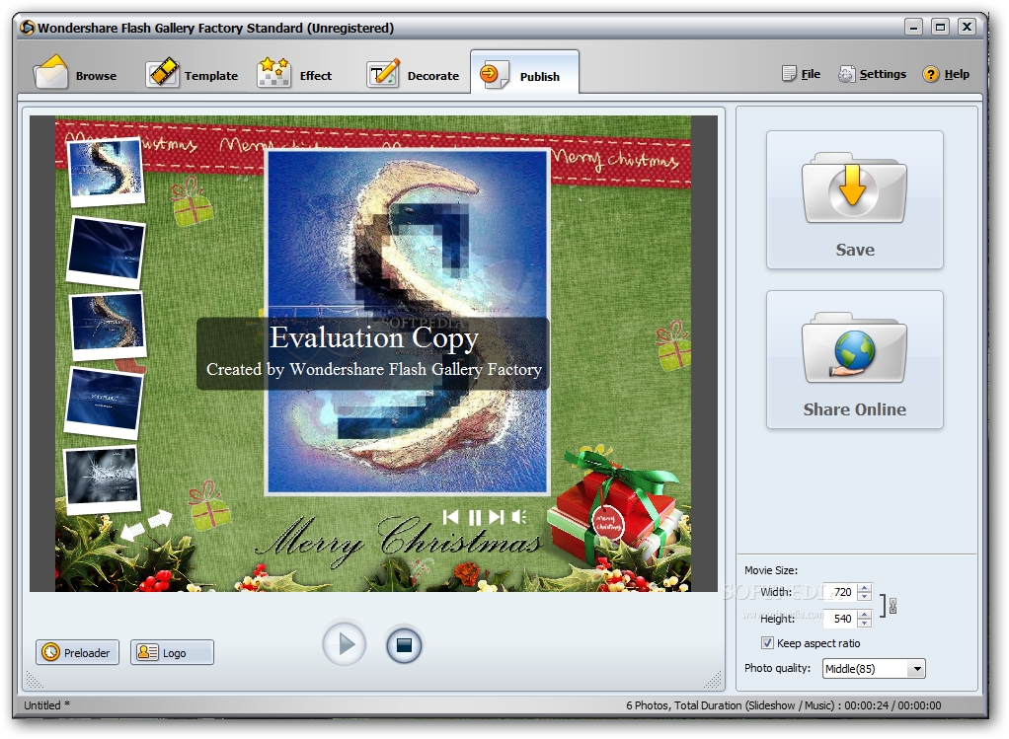Minimize the application window
The width and height of the screenshot is (1009, 739).
[x=913, y=27]
